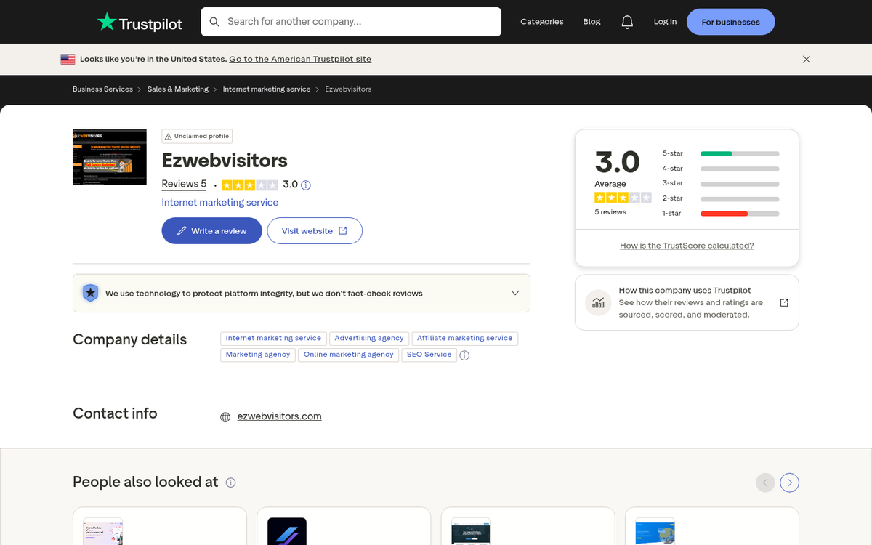
Task: Click the search magnifying glass icon
Action: (x=214, y=22)
